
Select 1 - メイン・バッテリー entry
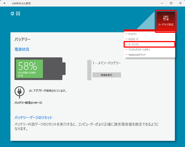point(107,63)
